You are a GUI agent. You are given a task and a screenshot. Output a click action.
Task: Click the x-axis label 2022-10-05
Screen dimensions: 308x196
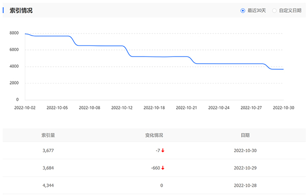(x=57, y=107)
